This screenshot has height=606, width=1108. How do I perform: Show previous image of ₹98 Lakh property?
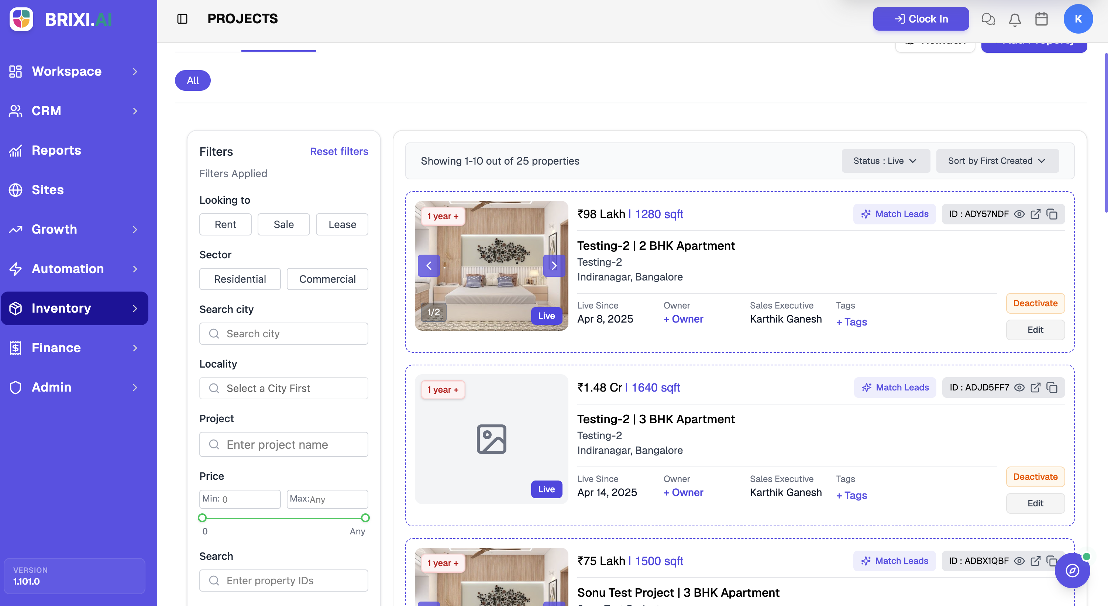pyautogui.click(x=429, y=266)
